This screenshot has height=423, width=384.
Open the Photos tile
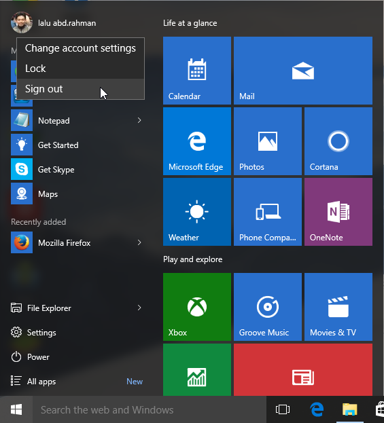[x=268, y=141]
